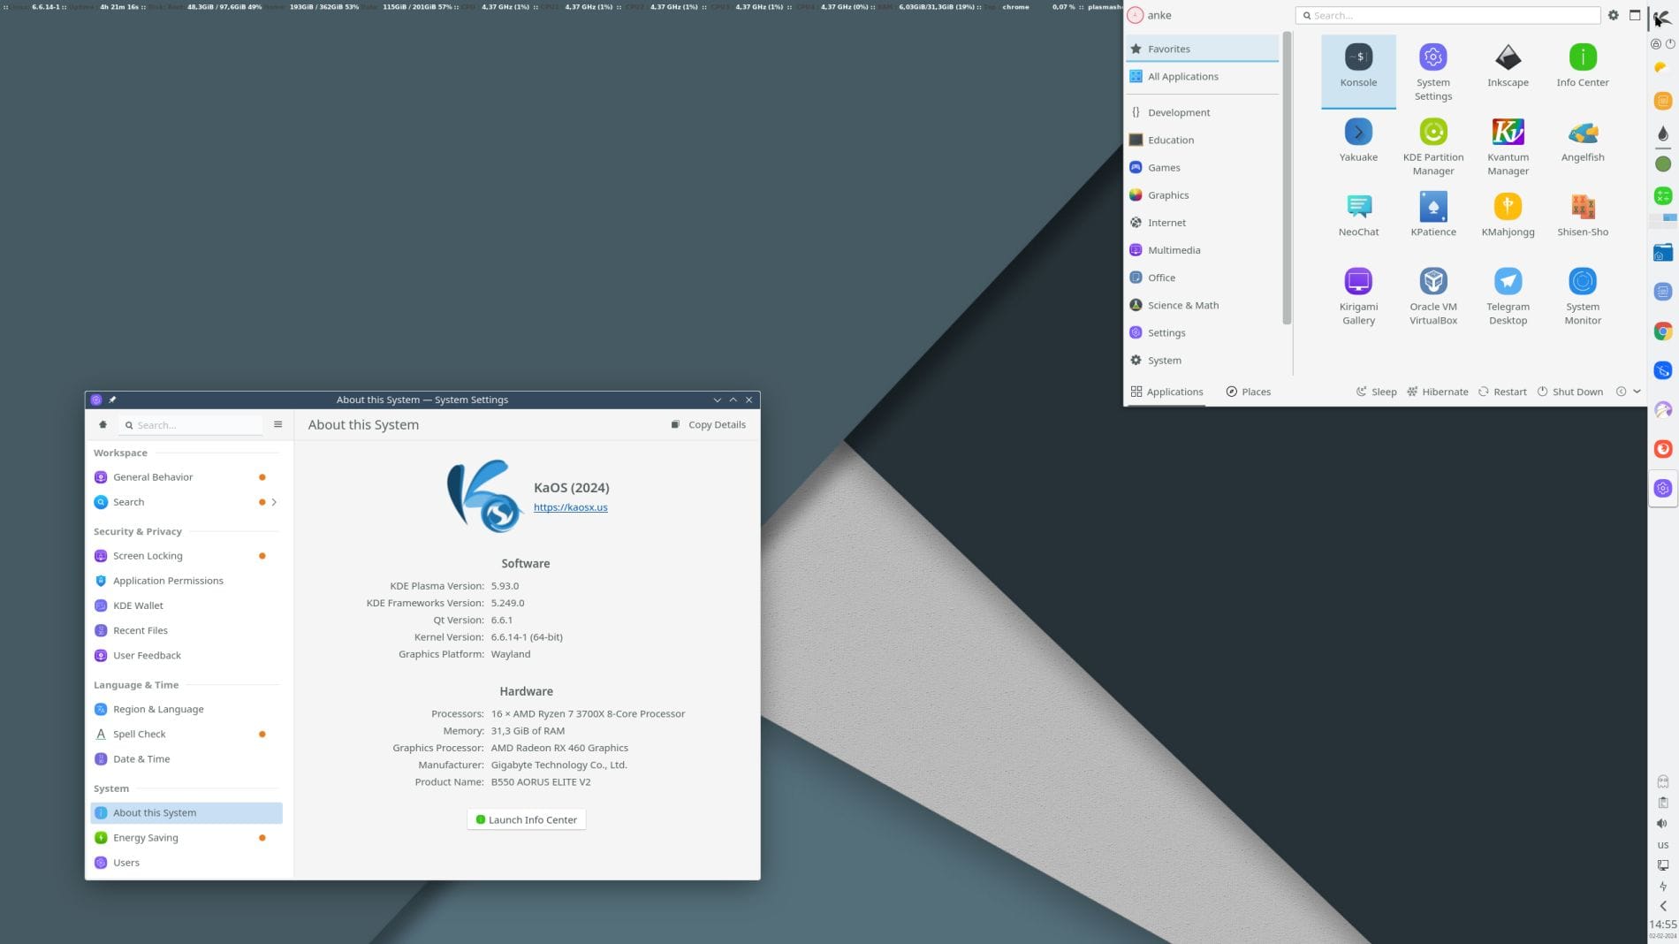Click the Launch Info Center button
Image resolution: width=1679 pixels, height=944 pixels.
(x=526, y=819)
